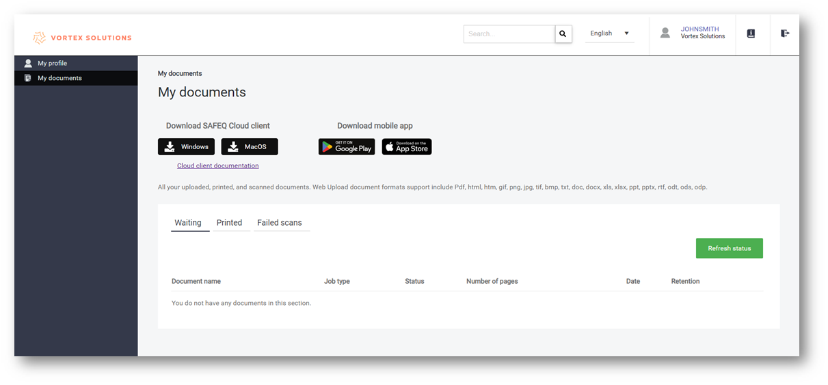Click the My documents breadcrumb

pyautogui.click(x=180, y=73)
